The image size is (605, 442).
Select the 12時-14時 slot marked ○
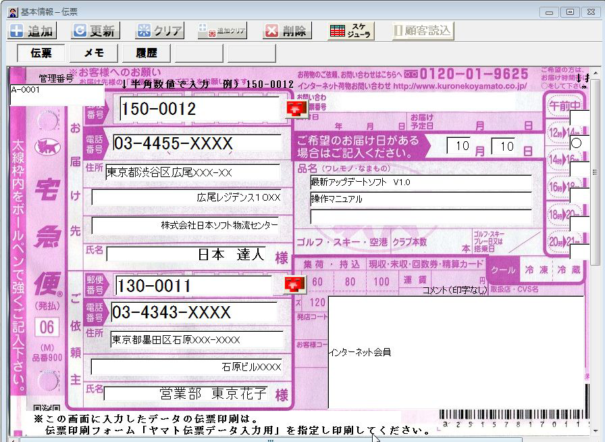pyautogui.click(x=579, y=143)
